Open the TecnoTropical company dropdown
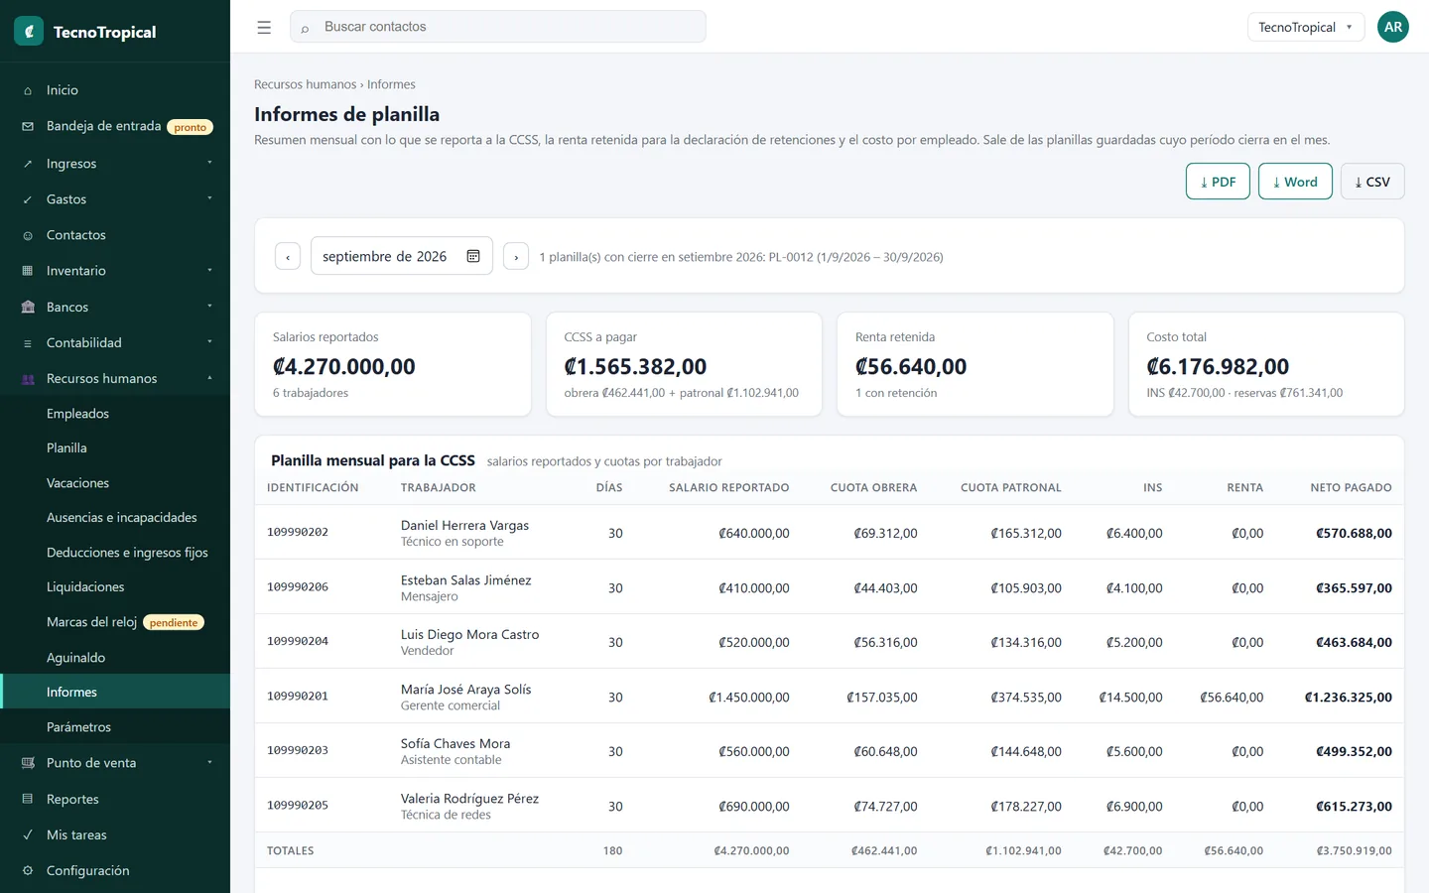 pos(1306,27)
